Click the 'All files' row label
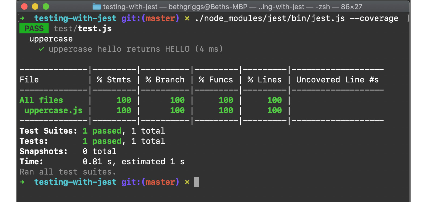This screenshot has width=427, height=202. pyautogui.click(x=41, y=100)
